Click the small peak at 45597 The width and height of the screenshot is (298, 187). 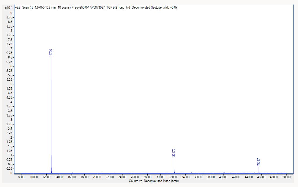point(259,170)
